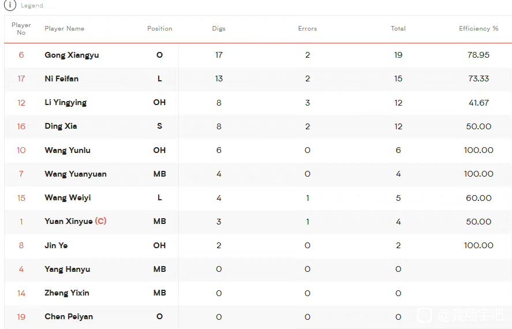Sort by Efficiency % column header
This screenshot has width=512, height=329.
(x=479, y=28)
